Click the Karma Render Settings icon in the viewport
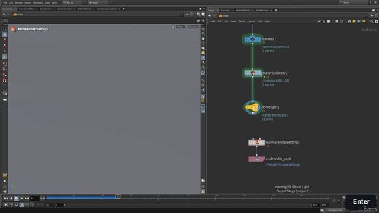 coord(13,29)
